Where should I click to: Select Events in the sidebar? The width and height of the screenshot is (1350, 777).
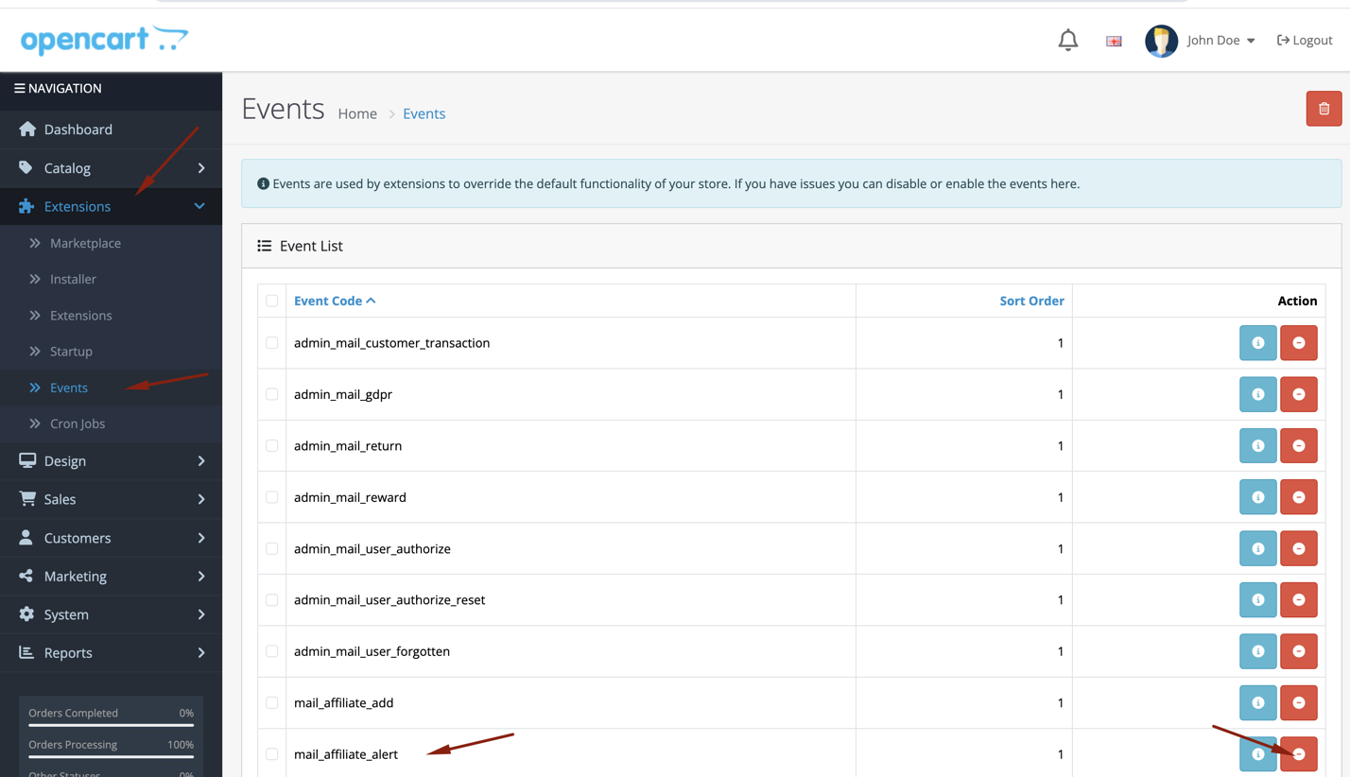click(x=111, y=388)
